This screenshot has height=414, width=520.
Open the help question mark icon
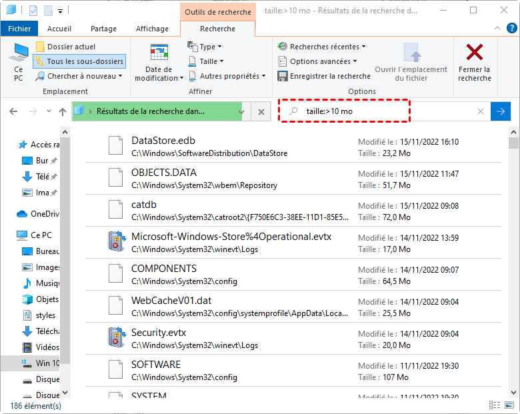(511, 28)
